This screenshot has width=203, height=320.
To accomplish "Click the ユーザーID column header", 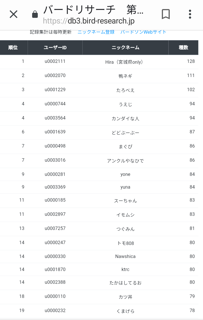I will (55, 48).
